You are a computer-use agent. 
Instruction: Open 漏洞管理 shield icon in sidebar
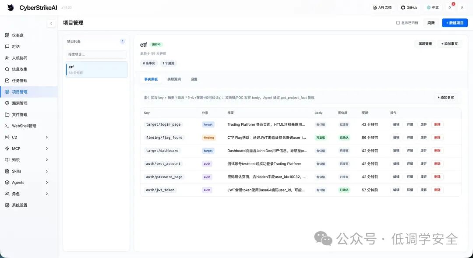[x=7, y=103]
